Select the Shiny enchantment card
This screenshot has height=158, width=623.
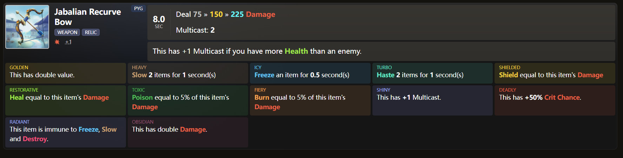click(x=432, y=100)
